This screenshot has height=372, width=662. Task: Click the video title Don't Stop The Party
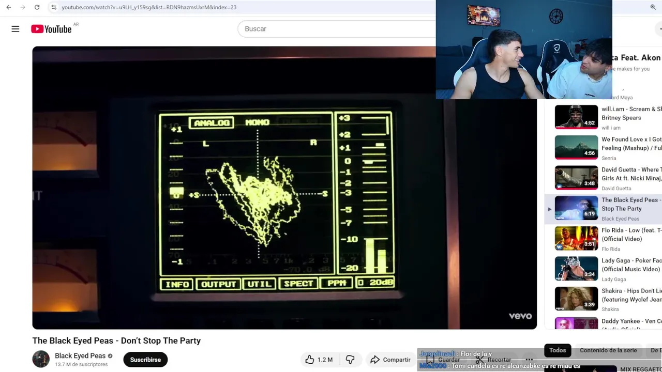(116, 340)
